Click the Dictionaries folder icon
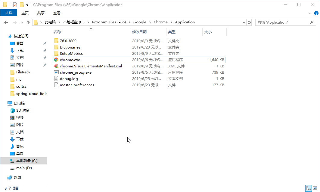The width and height of the screenshot is (320, 192). click(56, 47)
